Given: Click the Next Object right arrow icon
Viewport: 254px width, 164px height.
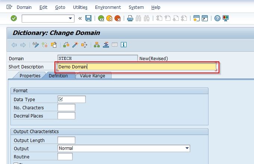Looking at the screenshot, I should tap(23, 45).
